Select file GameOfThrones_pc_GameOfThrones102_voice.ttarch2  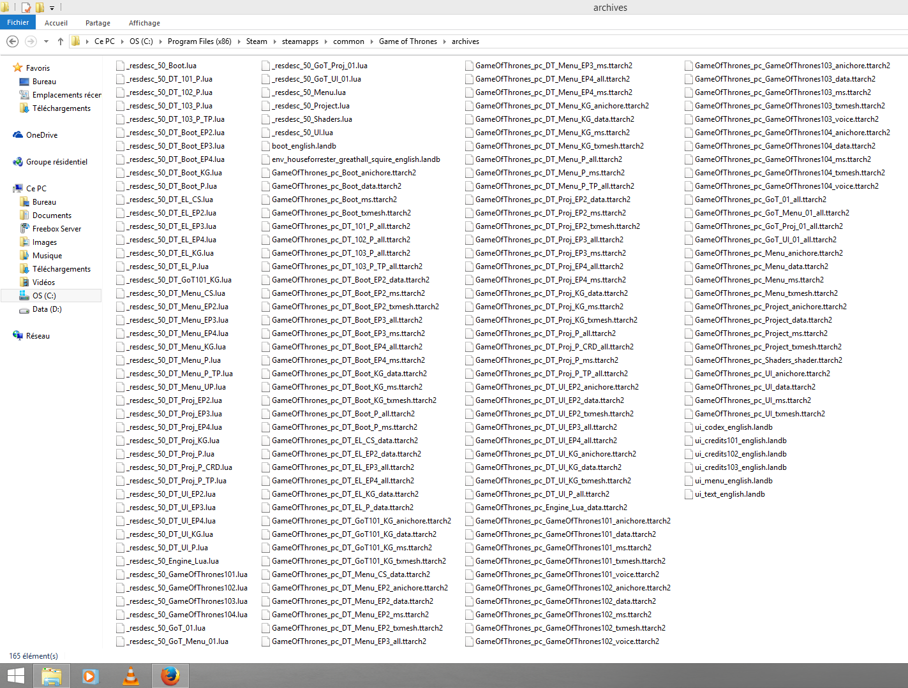tap(562, 641)
